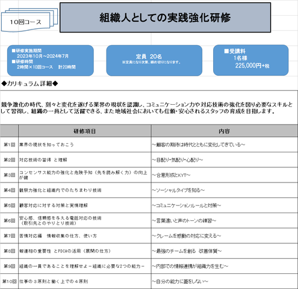Select the blue box showing 研修実施期間
The width and height of the screenshot is (298, 289).
tap(51, 60)
